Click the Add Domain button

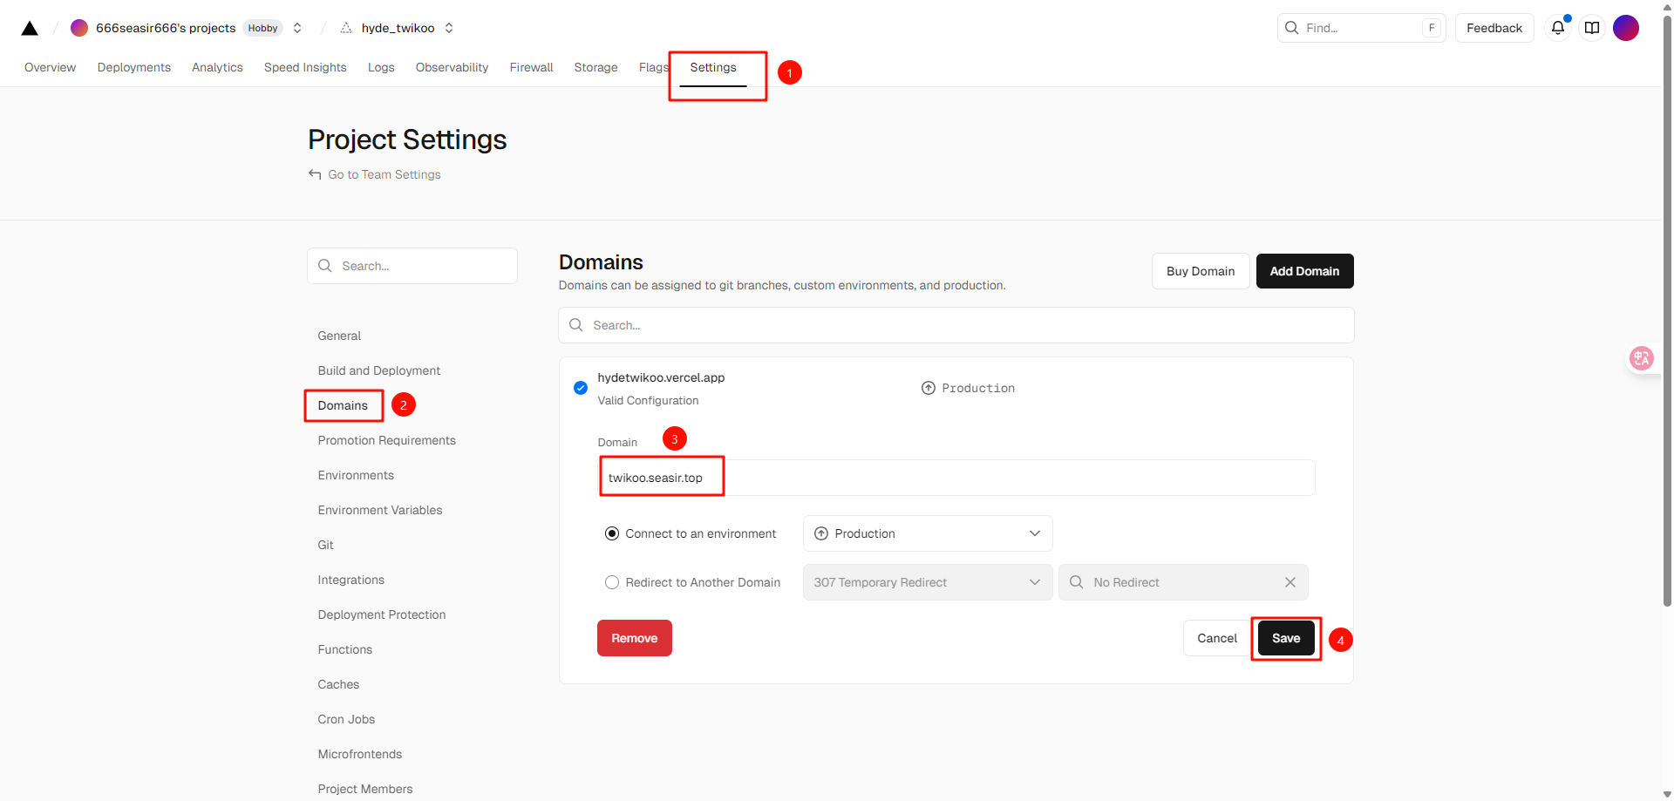[1304, 271]
